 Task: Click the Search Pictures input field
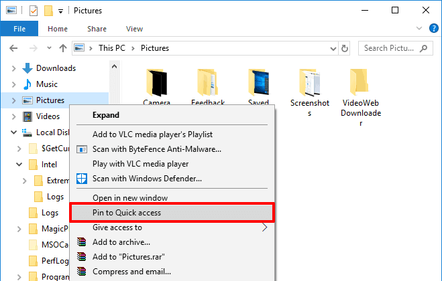coord(389,48)
